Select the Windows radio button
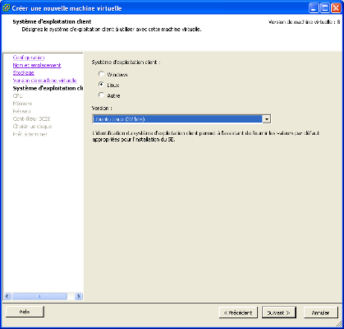 pyautogui.click(x=102, y=74)
